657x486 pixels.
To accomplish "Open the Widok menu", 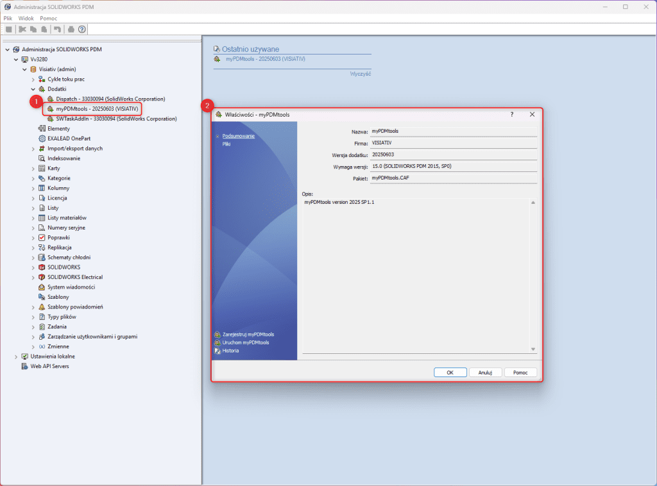I will pos(26,18).
